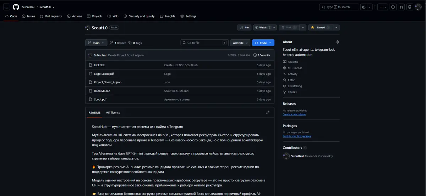Open Project_Scout_AI.json file
This screenshot has height=196, width=426.
108,82
